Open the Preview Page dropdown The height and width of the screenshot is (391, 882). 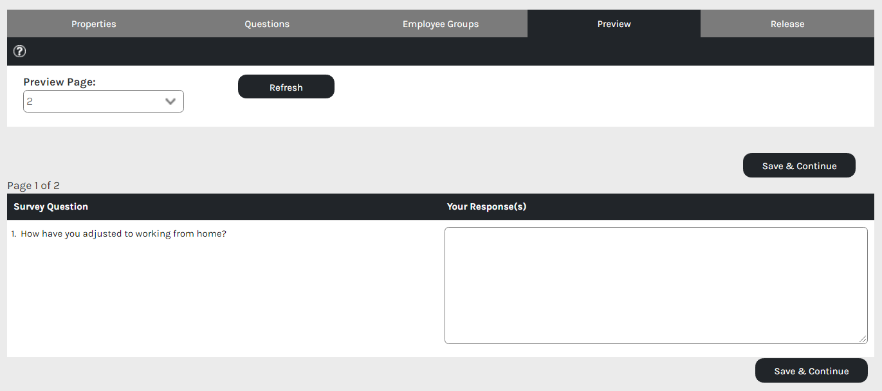point(104,102)
